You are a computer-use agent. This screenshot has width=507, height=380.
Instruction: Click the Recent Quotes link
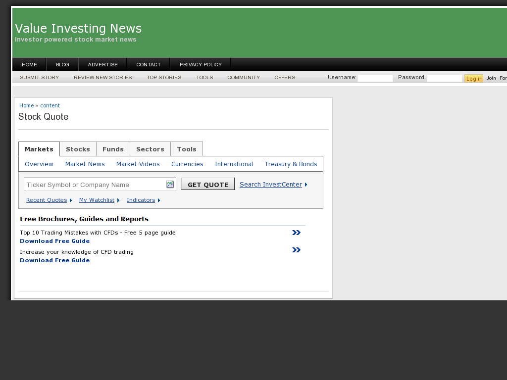47,200
